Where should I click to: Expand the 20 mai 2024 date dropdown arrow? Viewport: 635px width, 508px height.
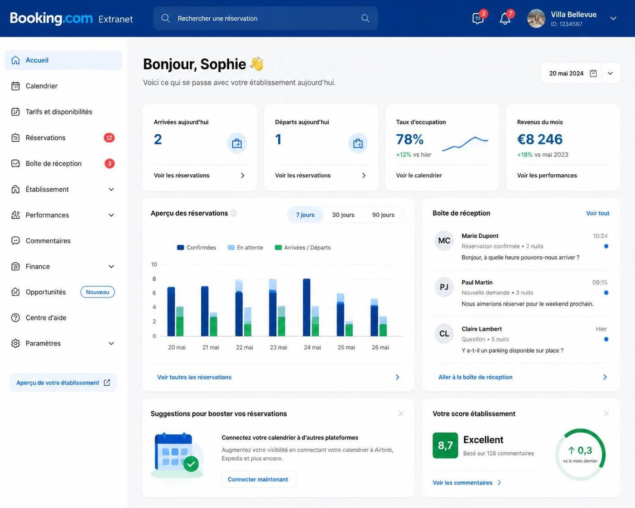tap(611, 73)
